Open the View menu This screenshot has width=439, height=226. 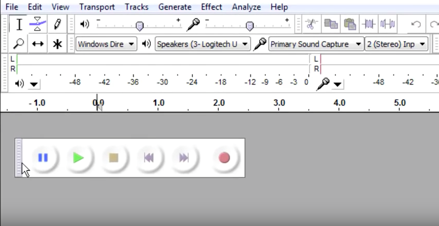60,7
